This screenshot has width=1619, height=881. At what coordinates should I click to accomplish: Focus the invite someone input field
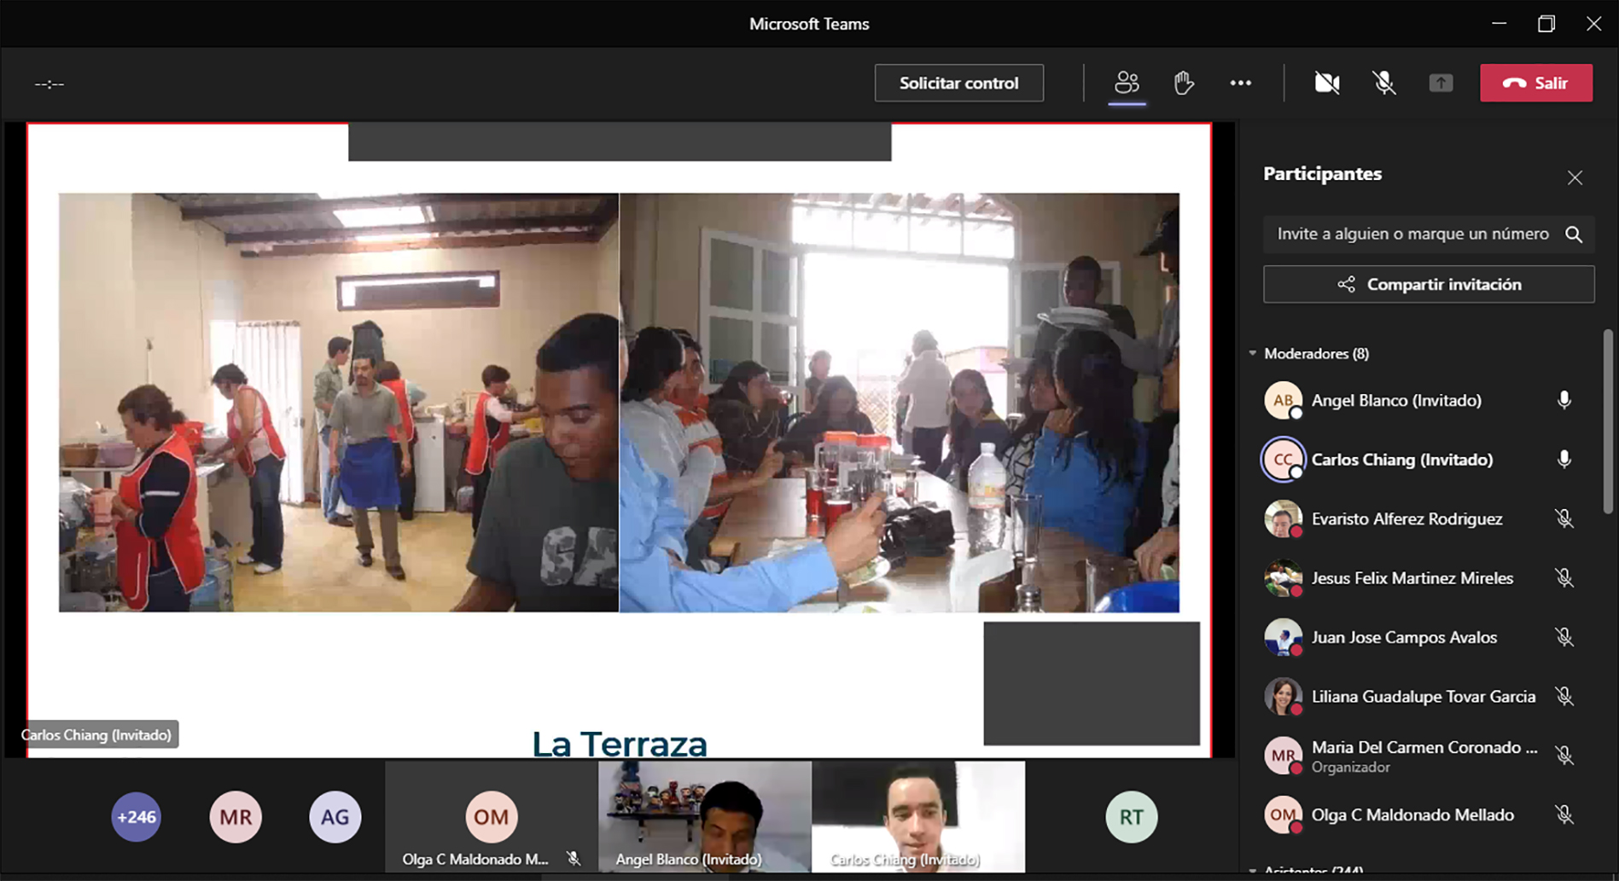click(1412, 235)
